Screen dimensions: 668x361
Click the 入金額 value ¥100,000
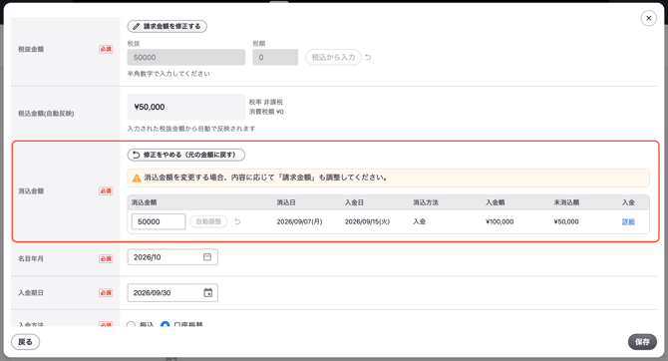coord(500,221)
